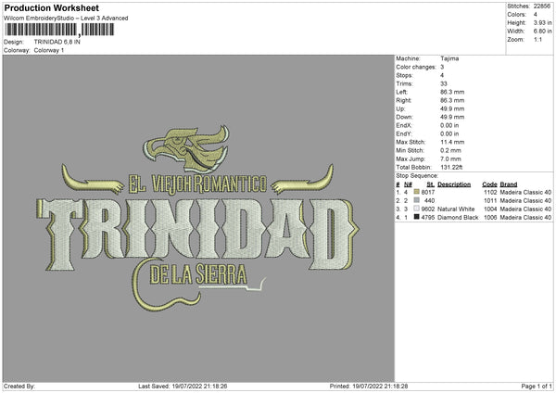Click the Up value 49.9 mm

[x=452, y=108]
